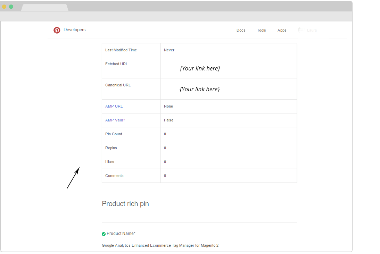This screenshot has height=254, width=380.
Task: Select the browser tab at top
Action: point(44,8)
